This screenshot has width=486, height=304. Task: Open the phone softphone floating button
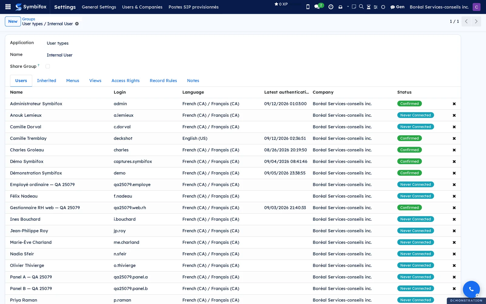[471, 289]
